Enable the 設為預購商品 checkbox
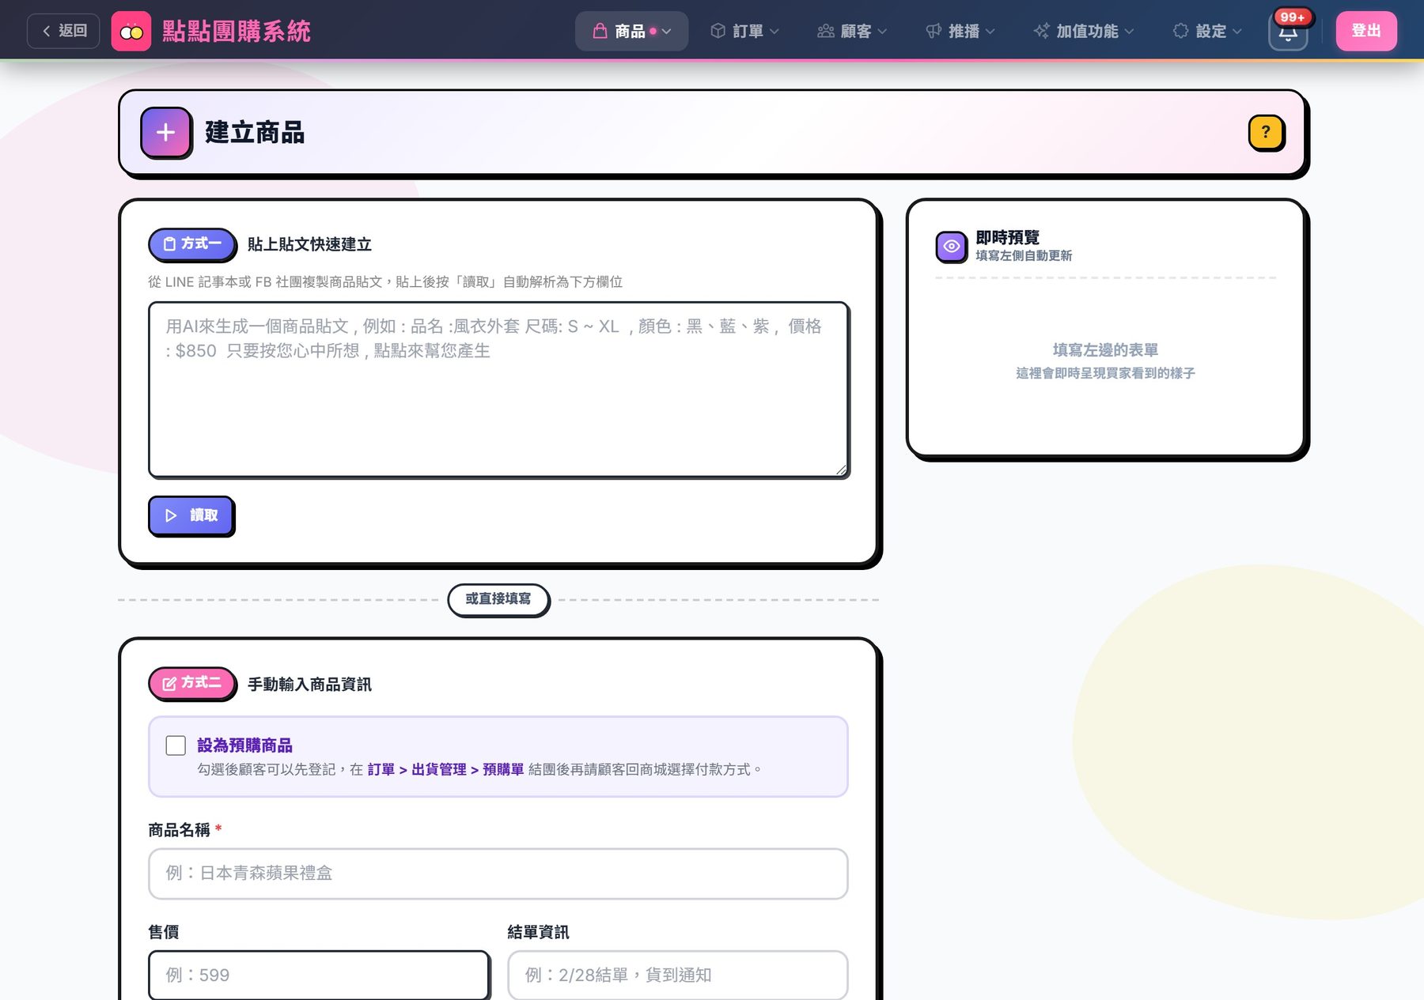 click(x=176, y=745)
